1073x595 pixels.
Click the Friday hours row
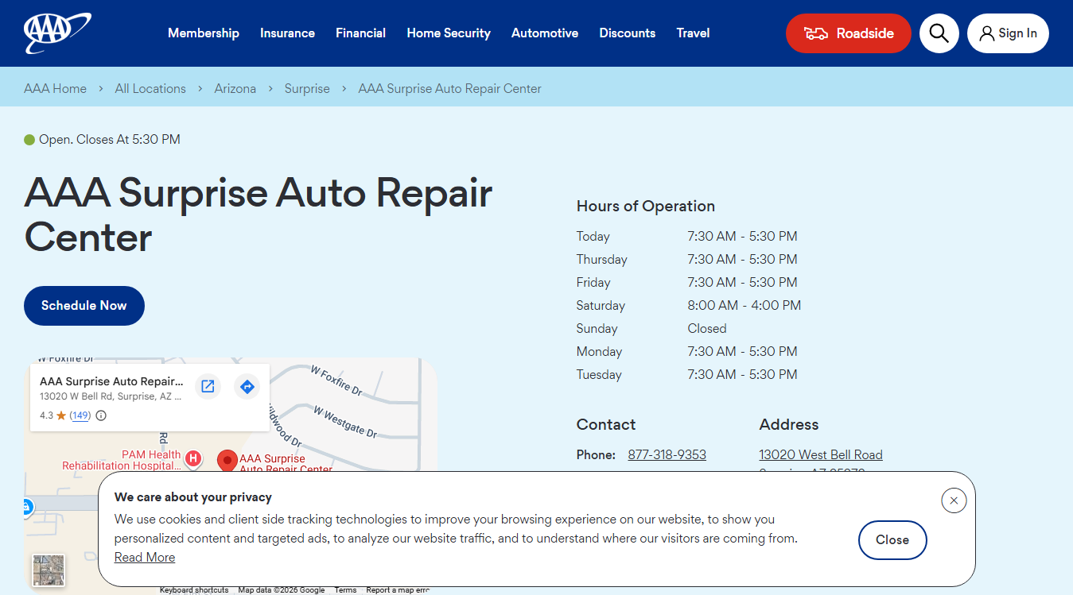[687, 283]
